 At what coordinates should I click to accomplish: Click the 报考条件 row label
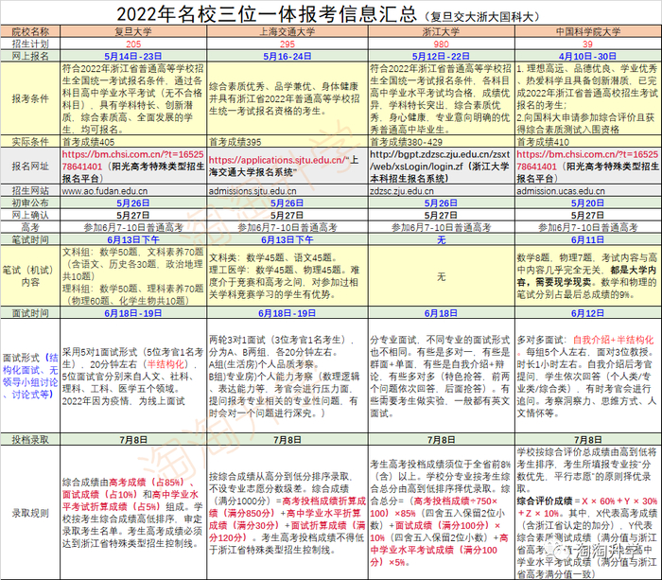point(30,98)
